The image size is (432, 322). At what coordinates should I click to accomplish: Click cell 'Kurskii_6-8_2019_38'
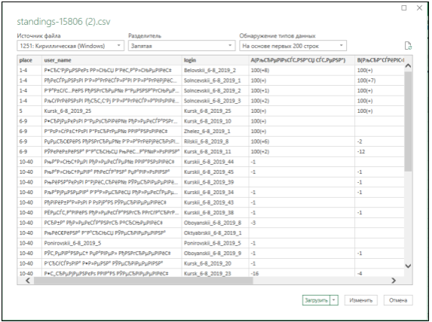click(x=215, y=213)
